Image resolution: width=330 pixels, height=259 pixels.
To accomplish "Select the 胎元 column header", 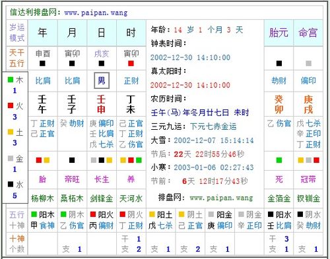I will (x=279, y=33).
